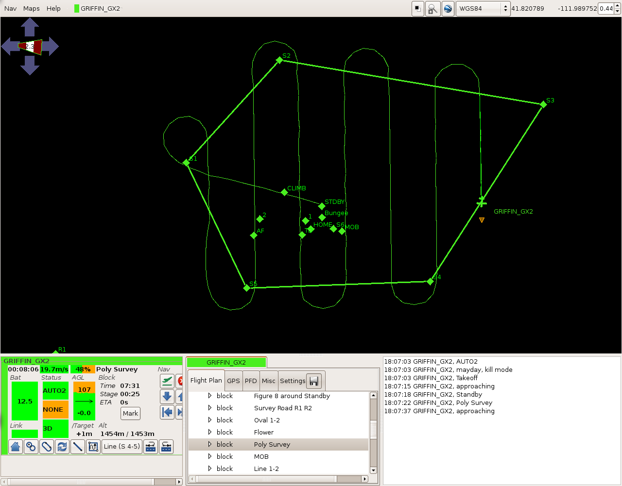Click the flight plan vertical scrollbar down arrow
The height and width of the screenshot is (486, 622).
pos(373,470)
